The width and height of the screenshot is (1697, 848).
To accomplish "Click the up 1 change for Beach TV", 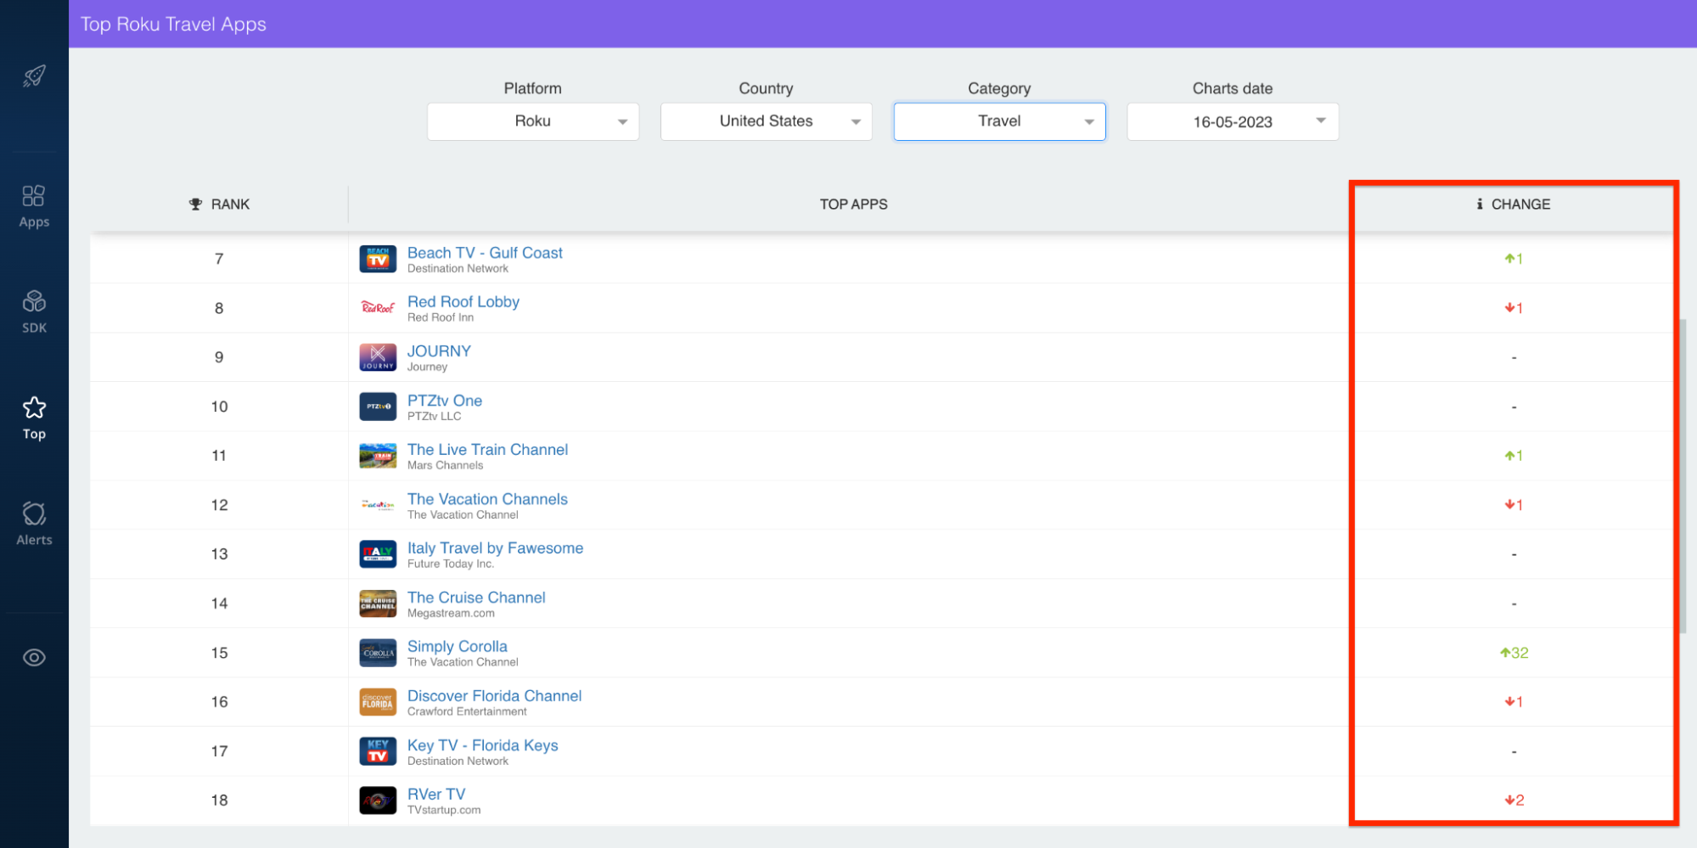I will coord(1514,259).
